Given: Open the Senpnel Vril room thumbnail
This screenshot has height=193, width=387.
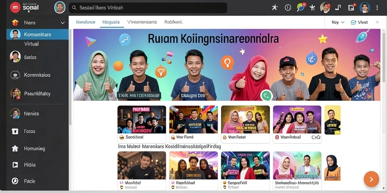Looking at the screenshot, I should coord(245,165).
